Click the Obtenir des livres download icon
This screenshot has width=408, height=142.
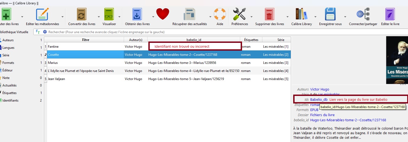137,14
